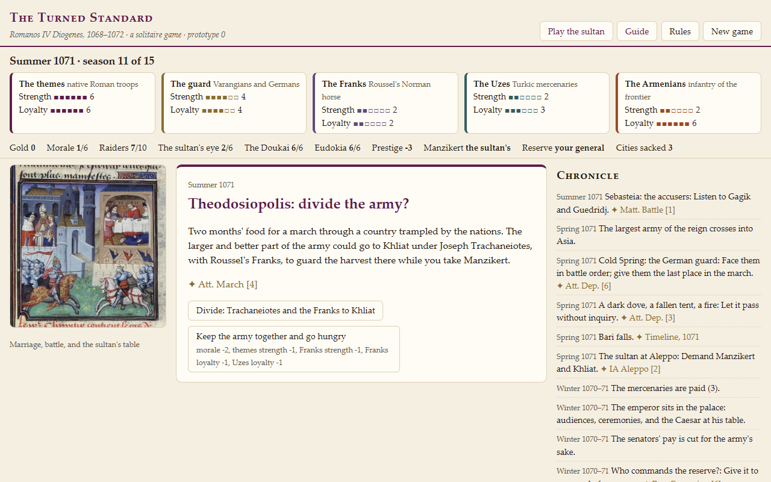The height and width of the screenshot is (482, 771).
Task: Open the Matt. Battle [1] citation in Chronicle
Action: pyautogui.click(x=643, y=210)
